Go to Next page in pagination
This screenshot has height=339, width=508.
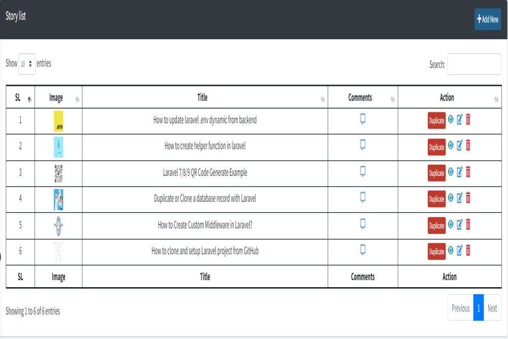[x=492, y=308]
